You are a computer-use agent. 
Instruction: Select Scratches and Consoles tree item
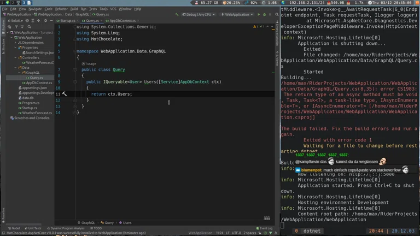[x=30, y=118]
